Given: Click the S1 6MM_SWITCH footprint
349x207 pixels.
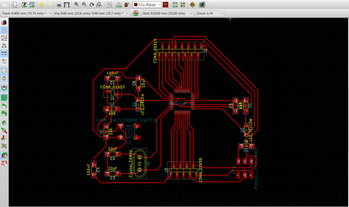Looking at the screenshot, I should [x=129, y=132].
